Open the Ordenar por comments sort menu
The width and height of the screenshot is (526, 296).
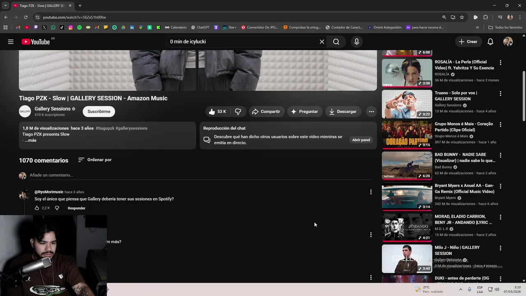(x=95, y=160)
